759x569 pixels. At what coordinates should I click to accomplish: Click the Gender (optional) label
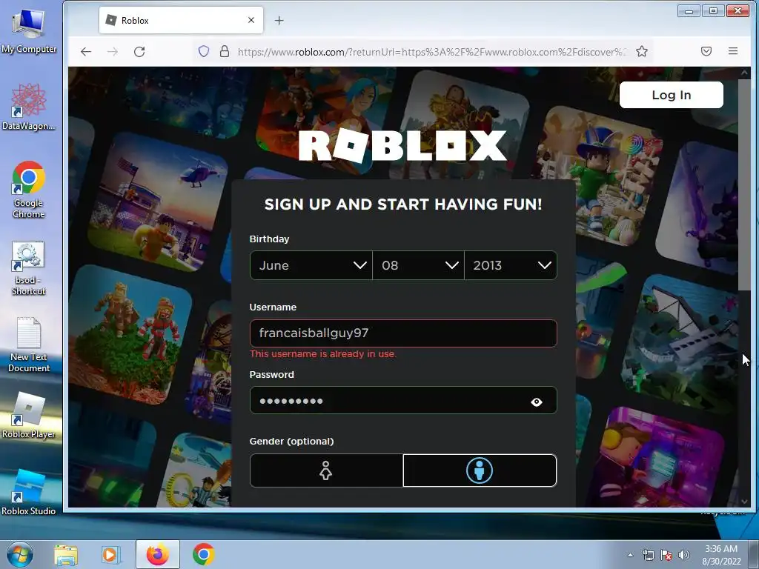[291, 442]
